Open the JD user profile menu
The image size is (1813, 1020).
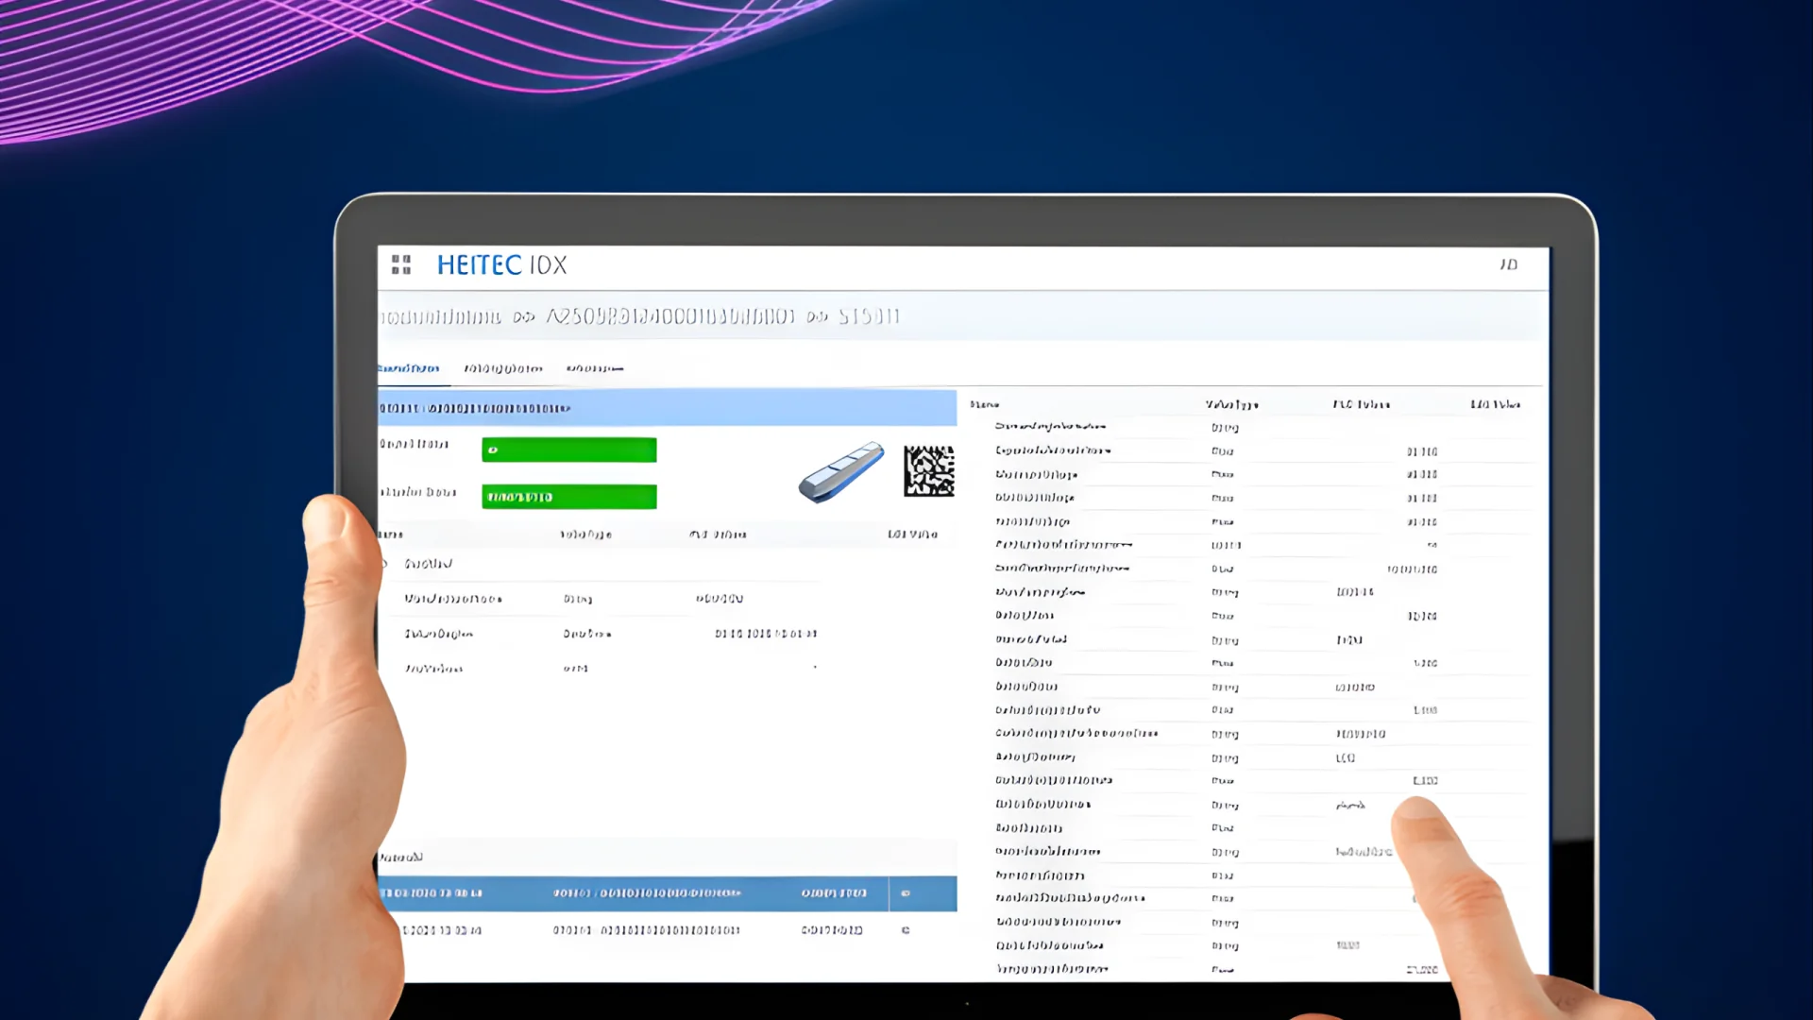pyautogui.click(x=1508, y=264)
